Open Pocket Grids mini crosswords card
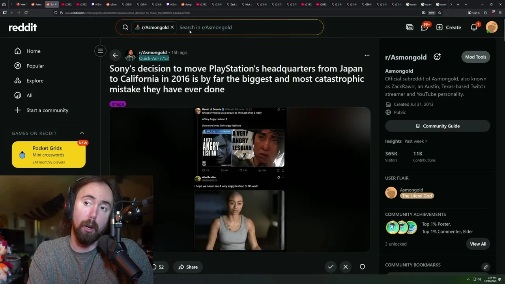505x284 pixels. (49, 155)
